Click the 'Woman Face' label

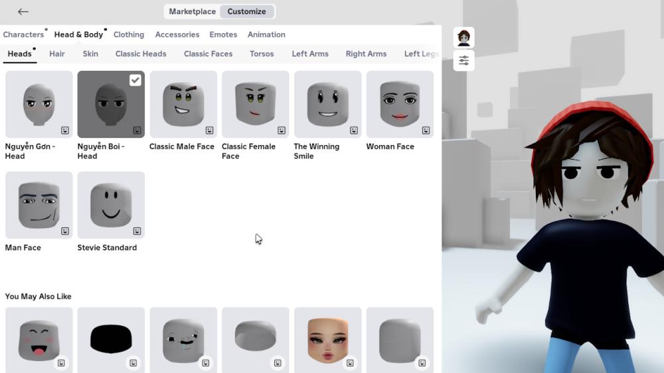click(x=390, y=146)
